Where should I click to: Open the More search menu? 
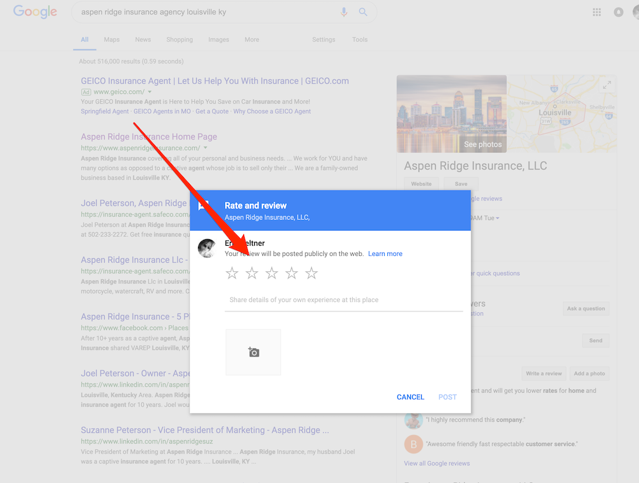point(252,40)
